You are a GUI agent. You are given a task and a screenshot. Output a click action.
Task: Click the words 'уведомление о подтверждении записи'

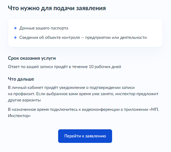click(x=97, y=88)
